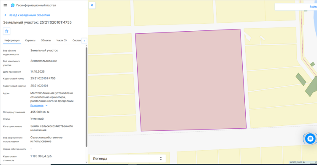
Task: Click Назад к найденным объектам link
Action: [x=29, y=15]
